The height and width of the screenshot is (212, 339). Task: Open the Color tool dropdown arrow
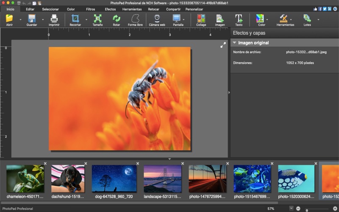(267, 19)
